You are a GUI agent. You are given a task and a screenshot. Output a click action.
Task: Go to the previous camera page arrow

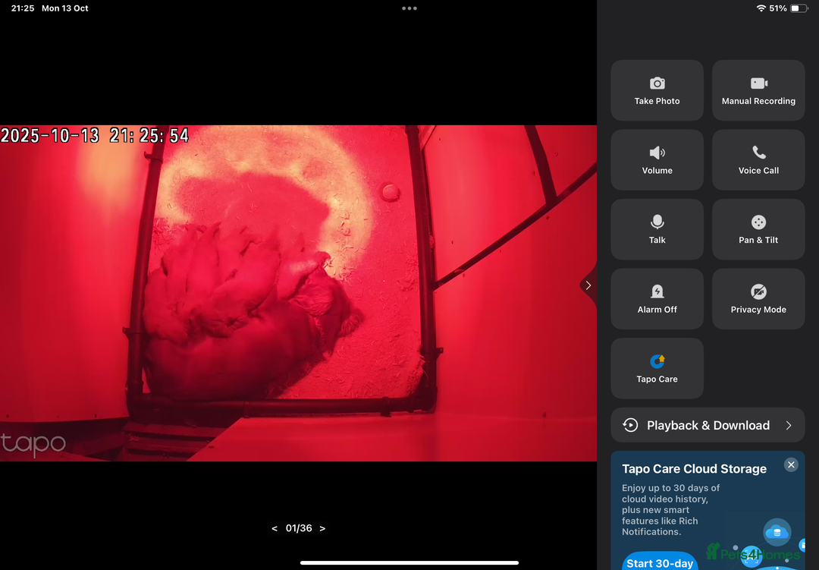(x=275, y=528)
